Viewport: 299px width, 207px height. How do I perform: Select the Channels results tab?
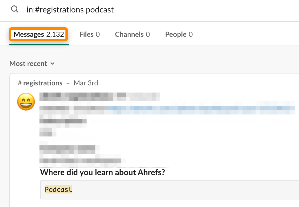pyautogui.click(x=132, y=34)
